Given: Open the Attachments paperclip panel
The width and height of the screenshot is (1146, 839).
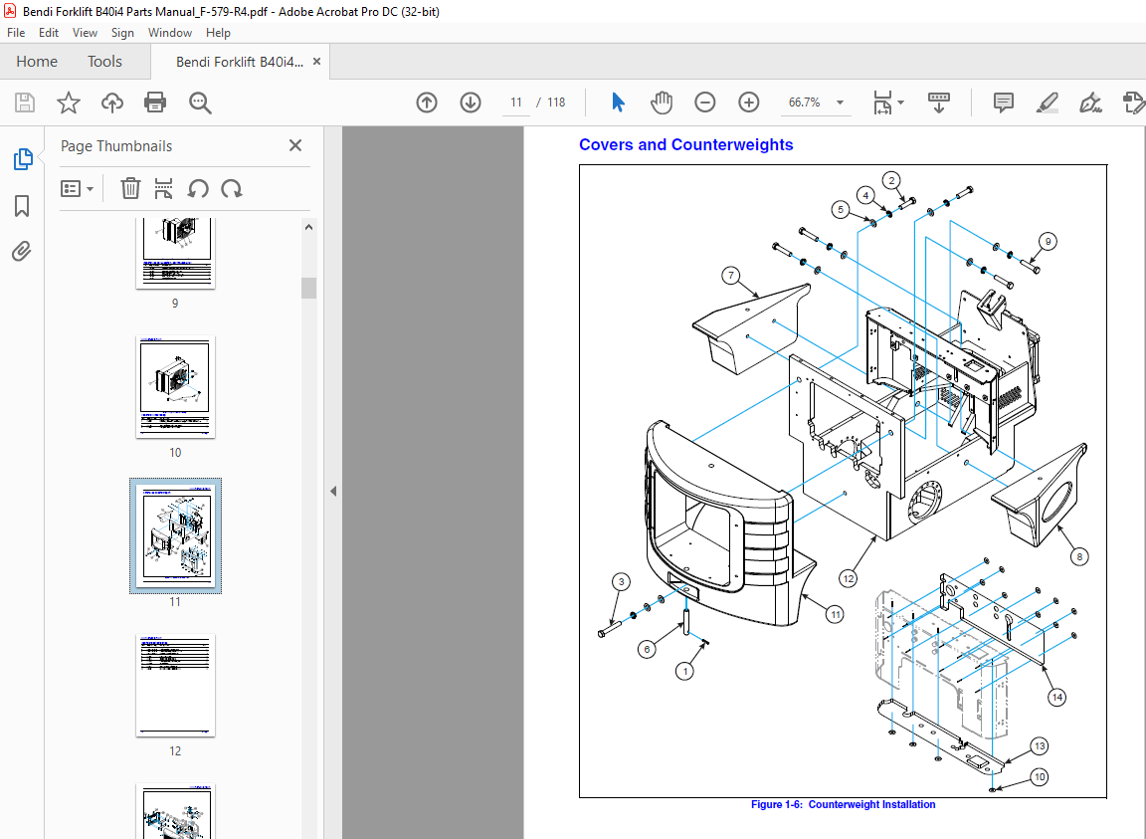Looking at the screenshot, I should (22, 252).
